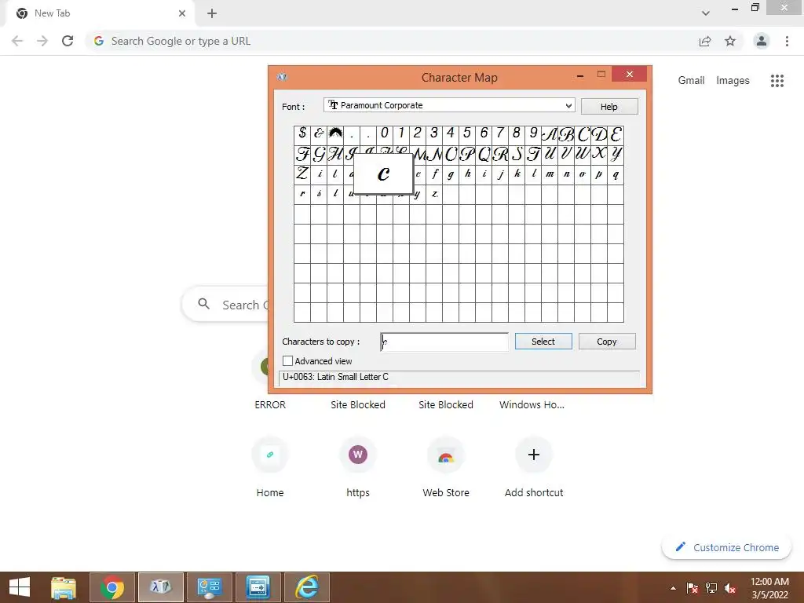Open the Chrome profile avatar

click(x=762, y=41)
